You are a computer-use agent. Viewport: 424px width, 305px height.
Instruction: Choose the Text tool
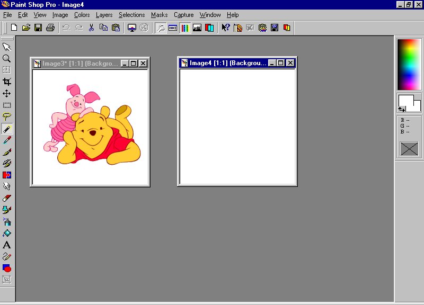tap(7, 245)
